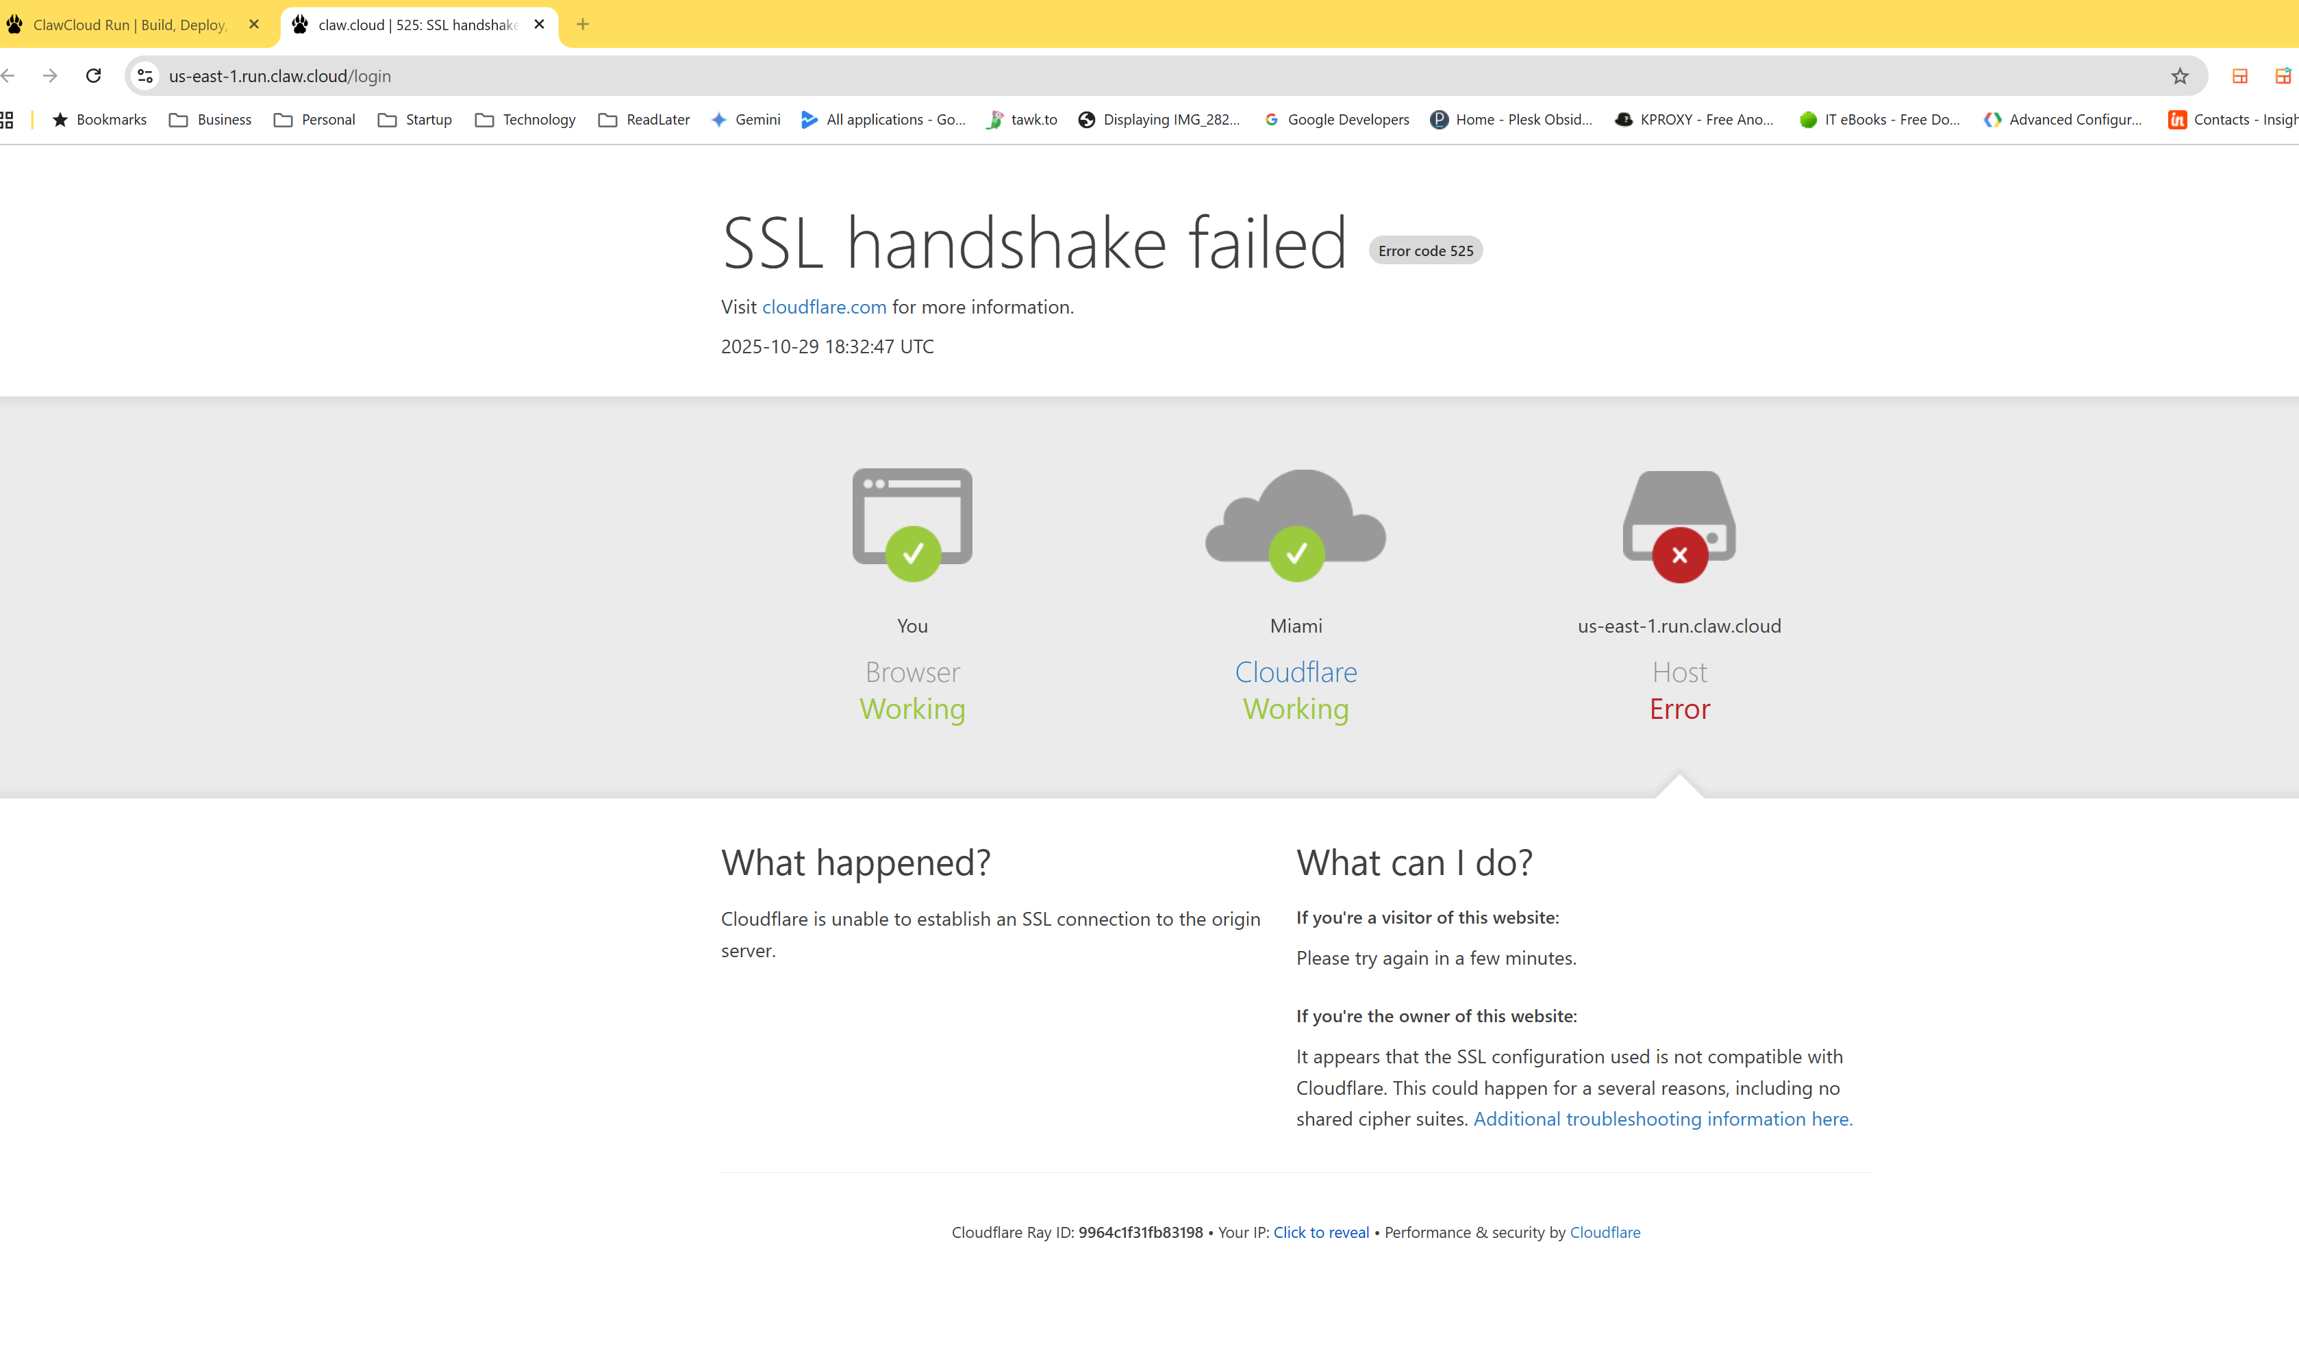2299x1368 pixels.
Task: Expand the ReadLater bookmarks folder
Action: [x=644, y=120]
